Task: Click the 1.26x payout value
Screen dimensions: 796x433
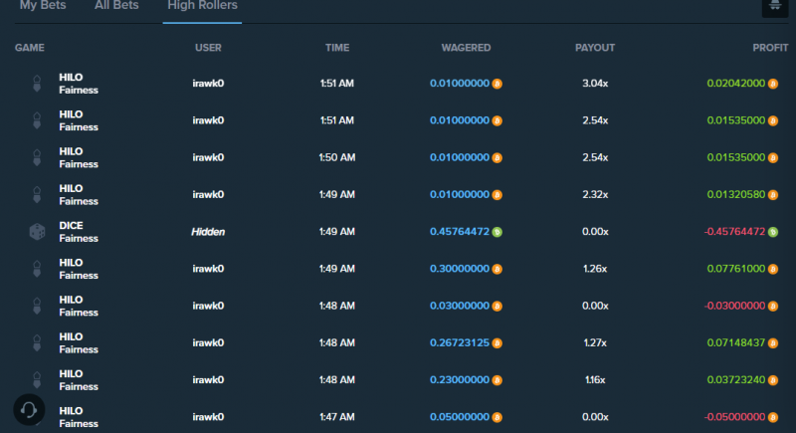Action: click(x=595, y=269)
